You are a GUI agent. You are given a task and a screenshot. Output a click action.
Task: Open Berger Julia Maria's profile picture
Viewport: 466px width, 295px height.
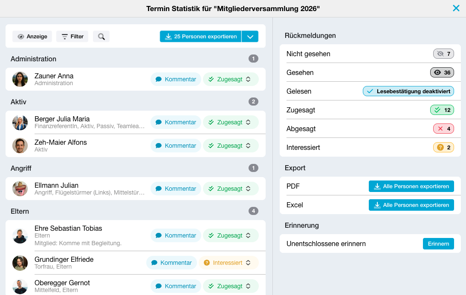pos(20,123)
